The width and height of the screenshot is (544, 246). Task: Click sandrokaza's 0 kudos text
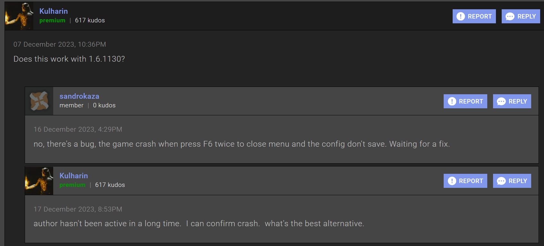pos(104,105)
